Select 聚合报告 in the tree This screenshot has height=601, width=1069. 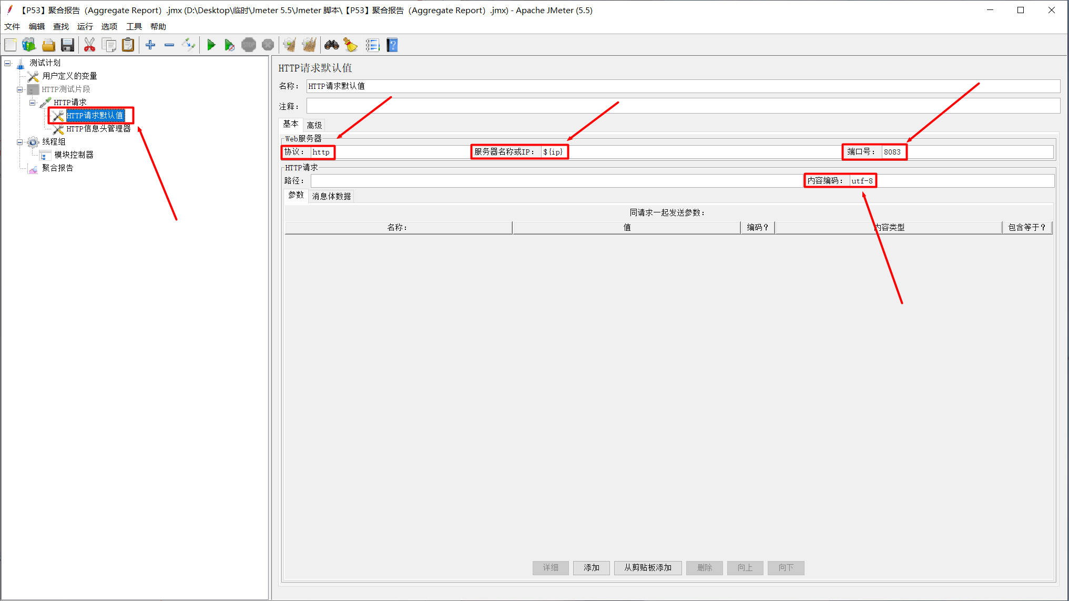pos(58,168)
